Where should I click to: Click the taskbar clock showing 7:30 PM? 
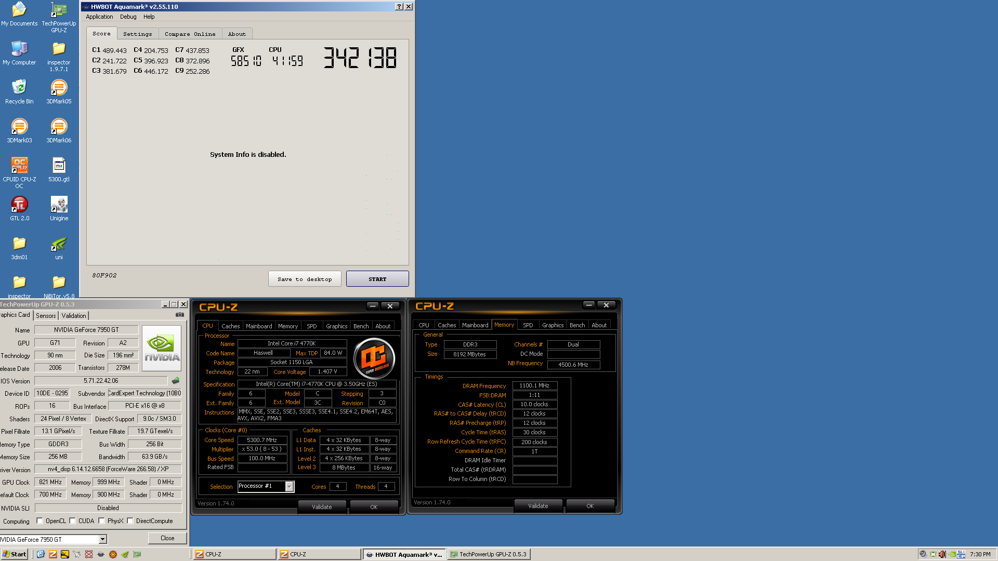click(980, 554)
